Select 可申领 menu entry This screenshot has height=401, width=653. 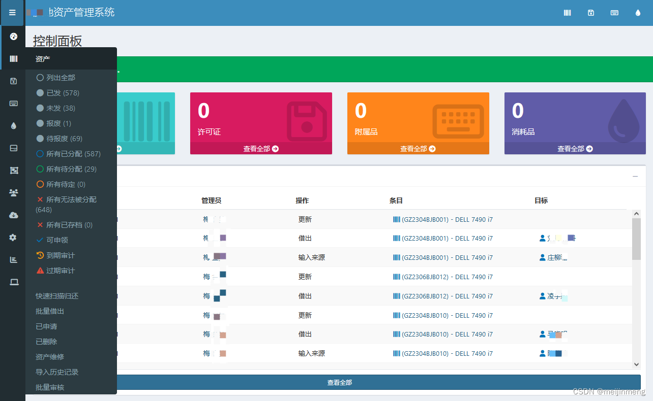(52, 240)
